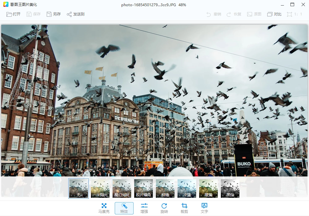Screen dimensions: 309x216
Task: Toggle the 特效 (Effects) tool panel
Action: 124,208
